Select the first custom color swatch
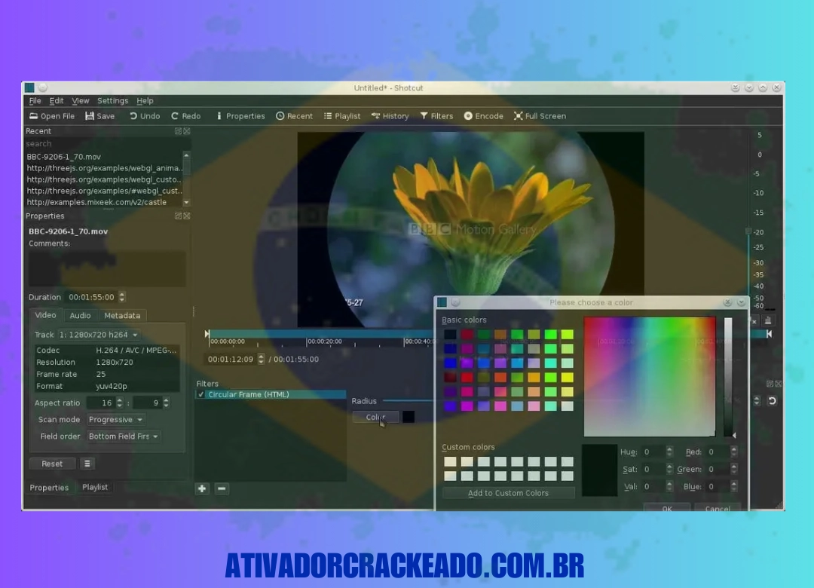This screenshot has height=588, width=814. [x=451, y=461]
